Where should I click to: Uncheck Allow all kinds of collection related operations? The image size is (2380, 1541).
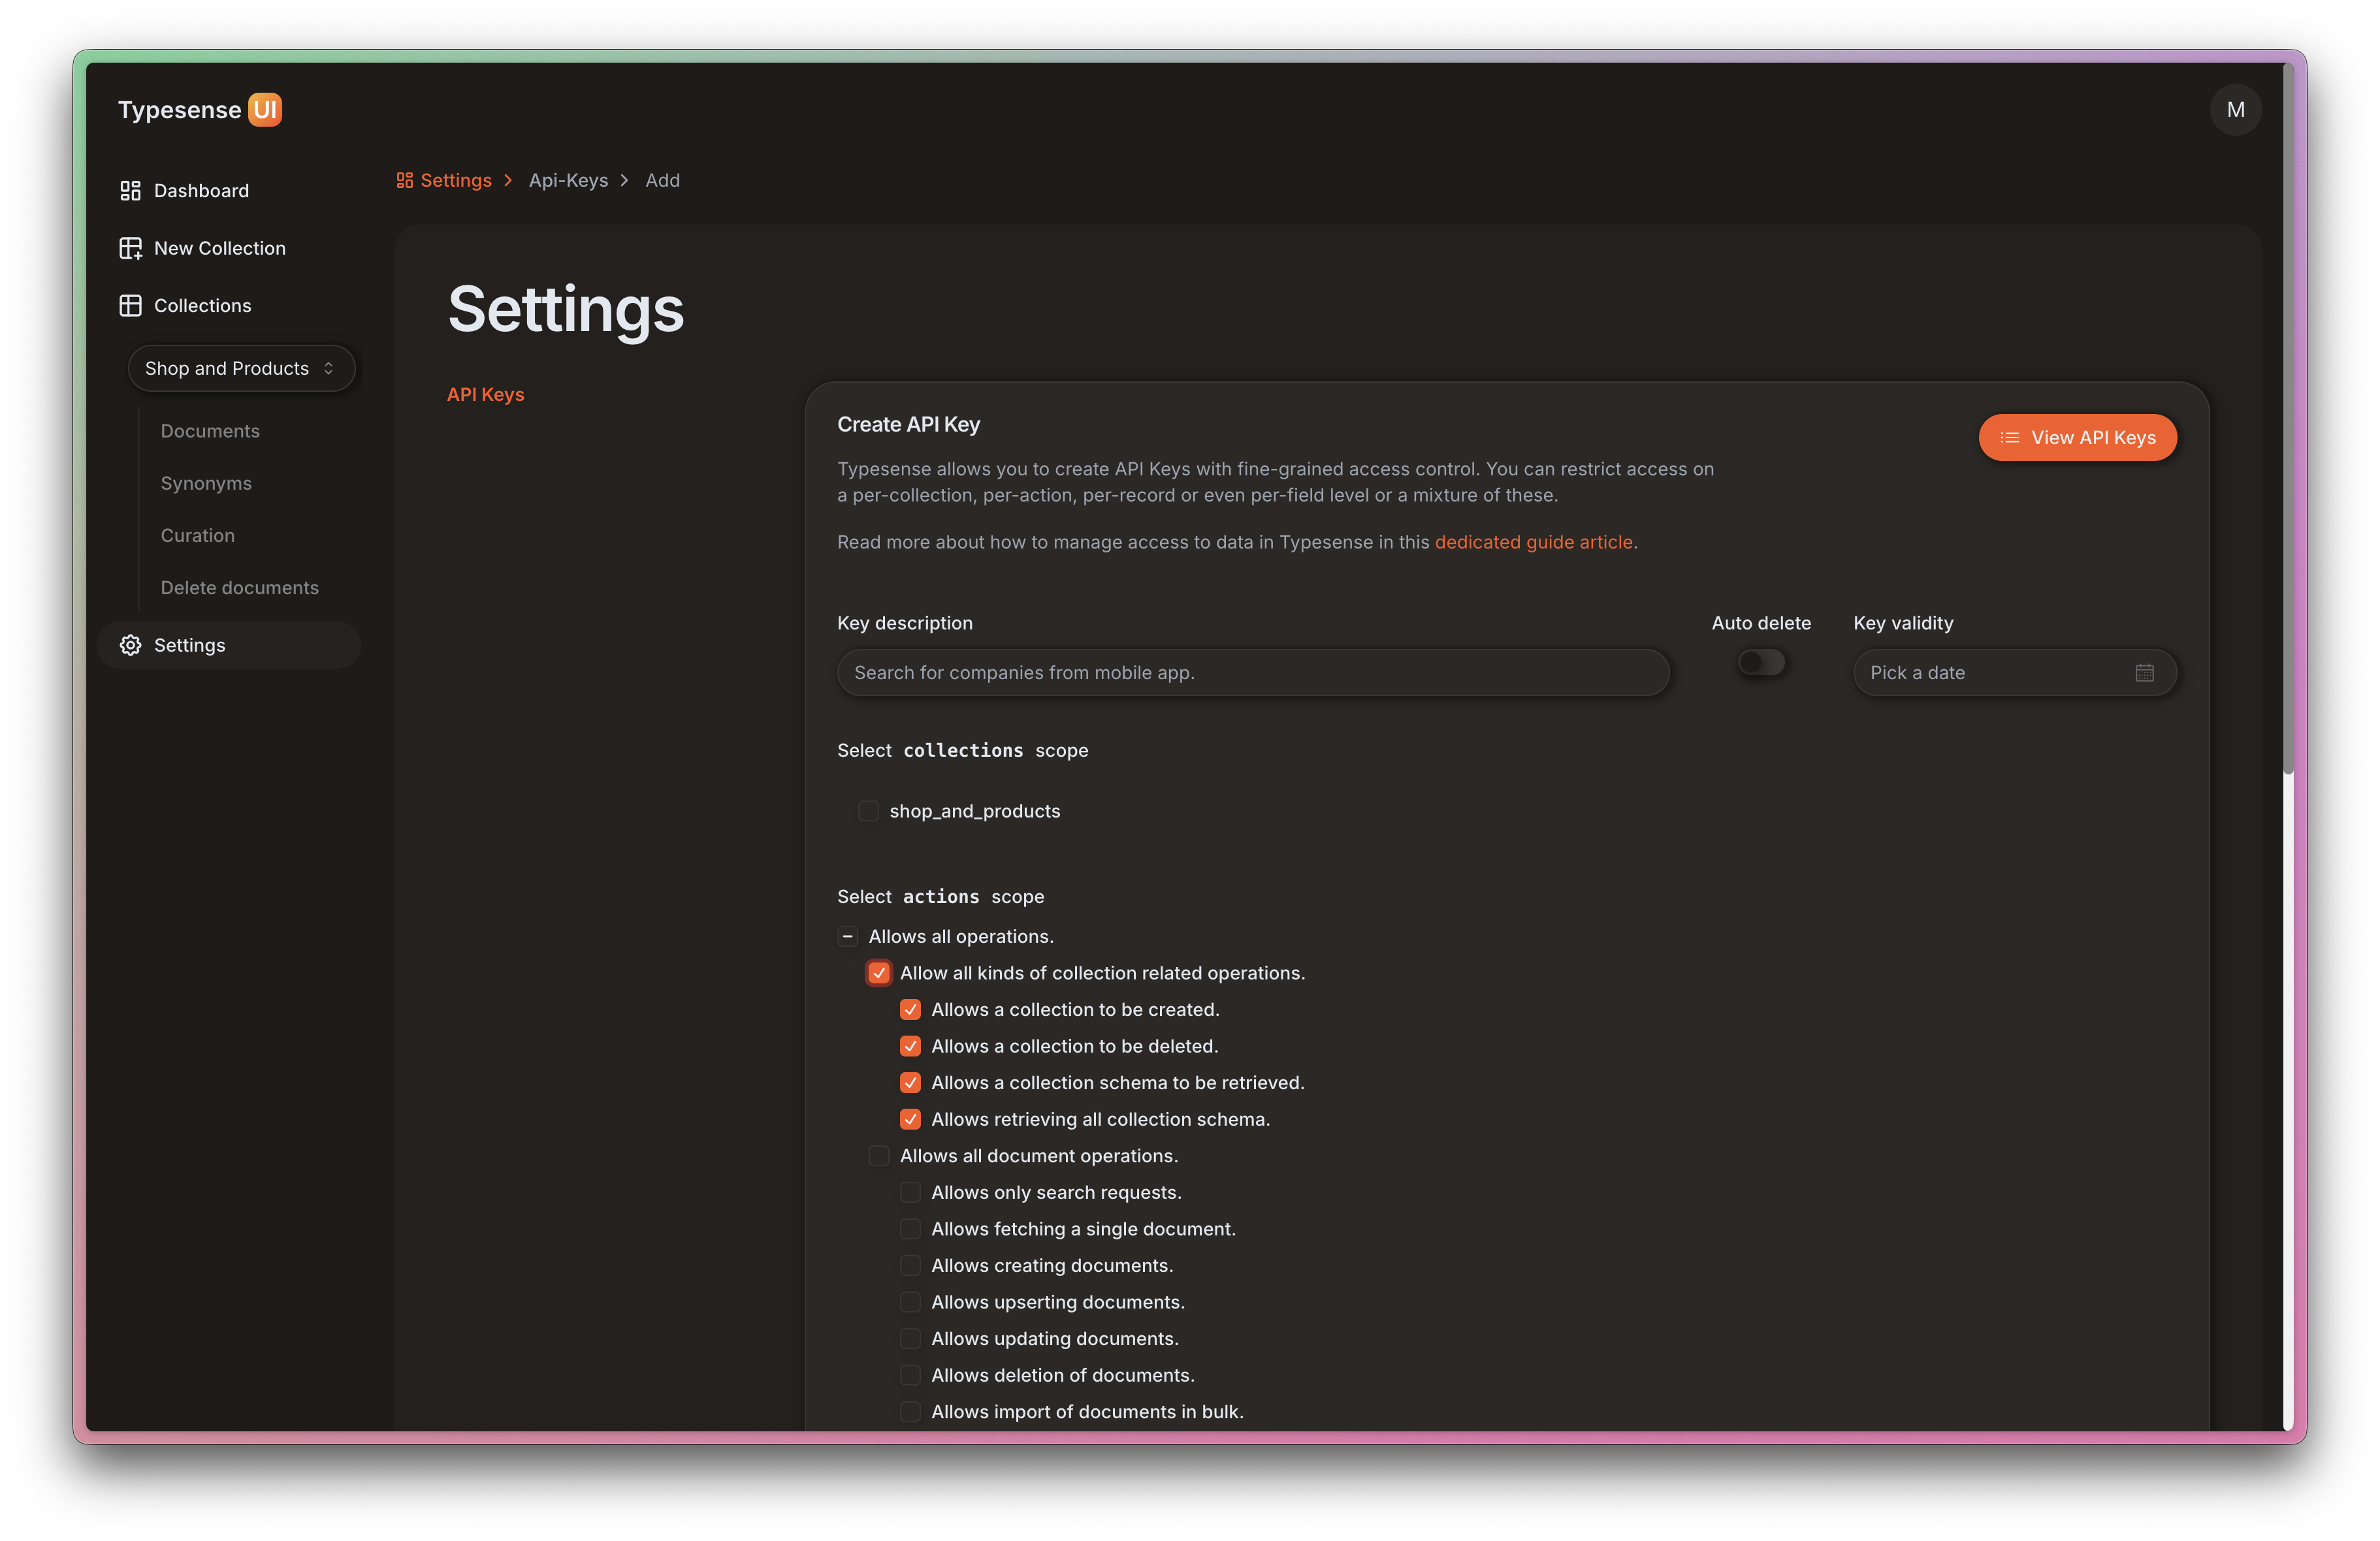(879, 973)
